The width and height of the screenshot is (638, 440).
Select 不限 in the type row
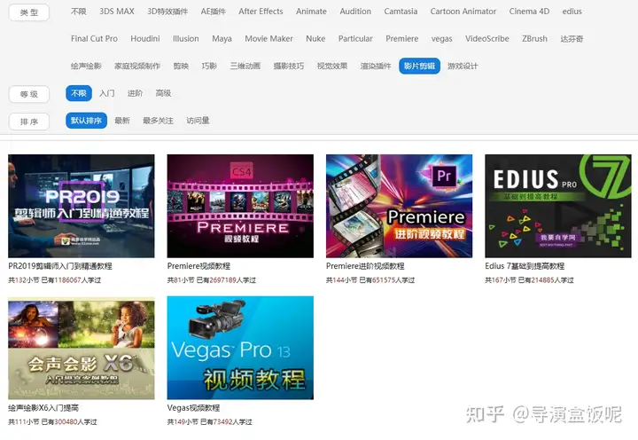[79, 12]
